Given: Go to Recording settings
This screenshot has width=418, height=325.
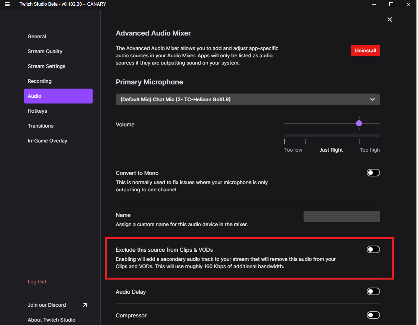Looking at the screenshot, I should (39, 81).
